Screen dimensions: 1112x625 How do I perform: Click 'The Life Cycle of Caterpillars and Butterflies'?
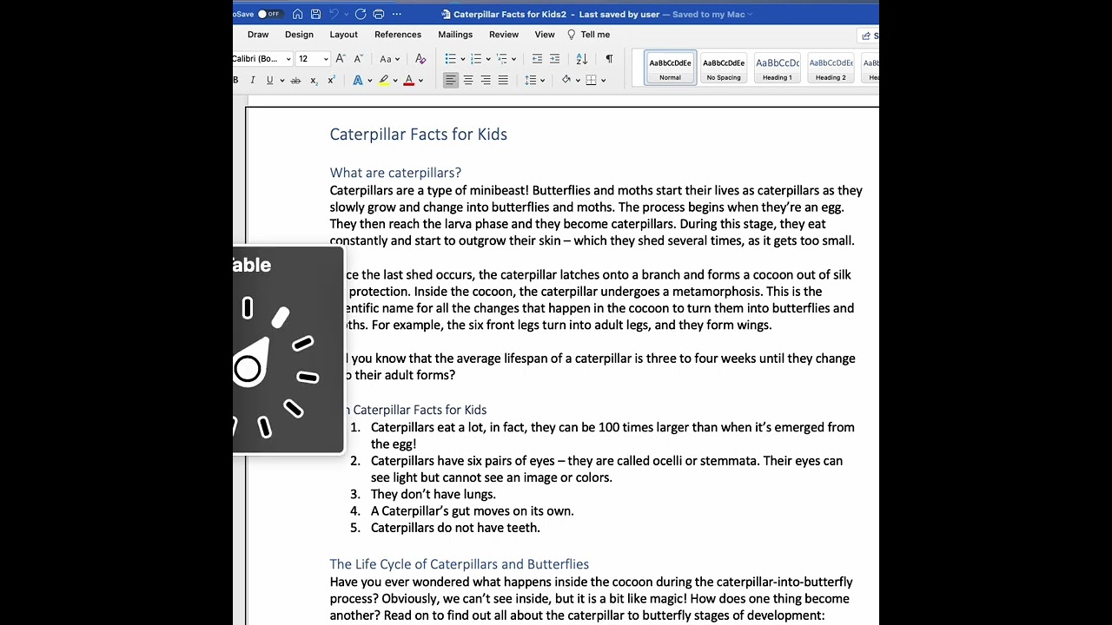click(x=459, y=564)
